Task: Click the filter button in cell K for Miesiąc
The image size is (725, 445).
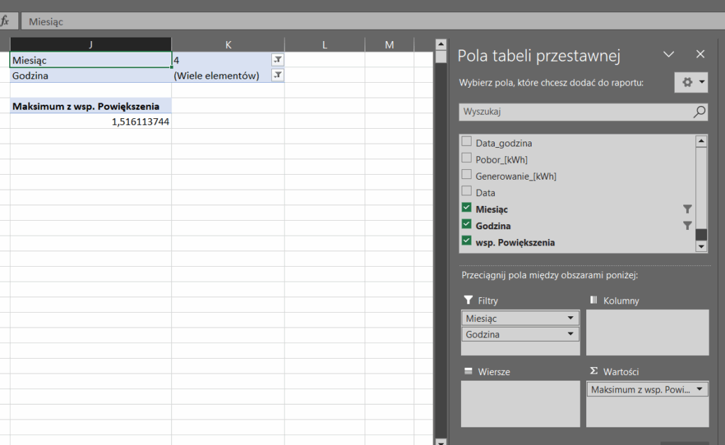Action: click(x=278, y=60)
